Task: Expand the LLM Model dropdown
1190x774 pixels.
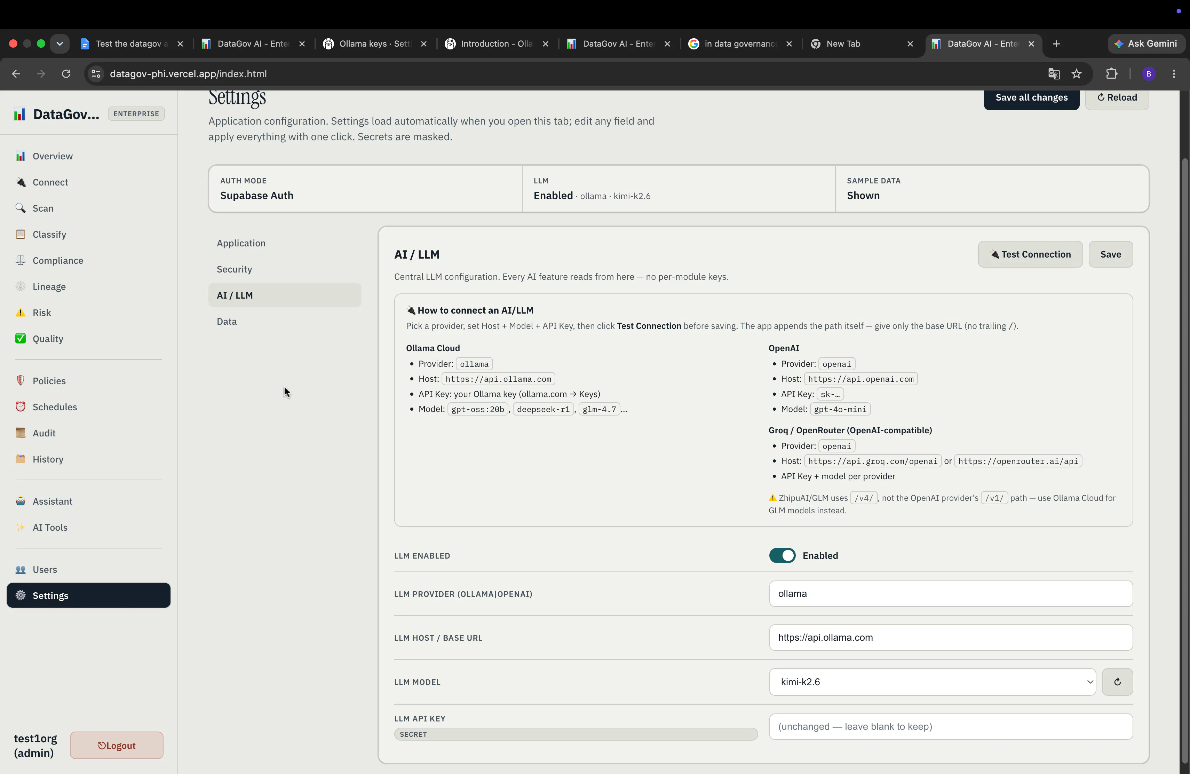Action: click(x=932, y=681)
